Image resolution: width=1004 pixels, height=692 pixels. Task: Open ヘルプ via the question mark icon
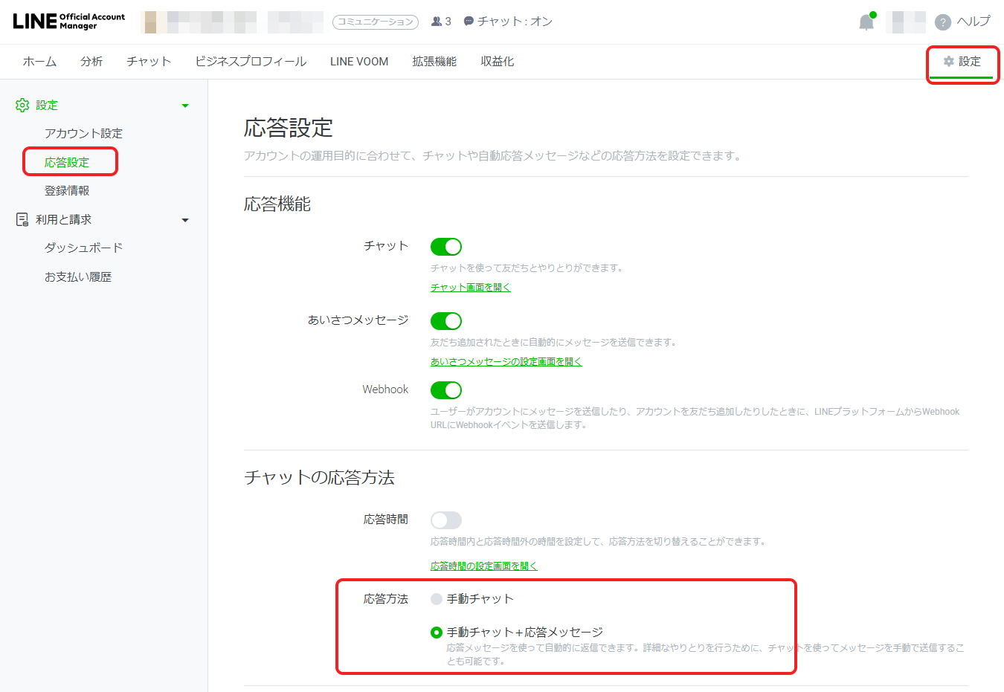pyautogui.click(x=942, y=22)
